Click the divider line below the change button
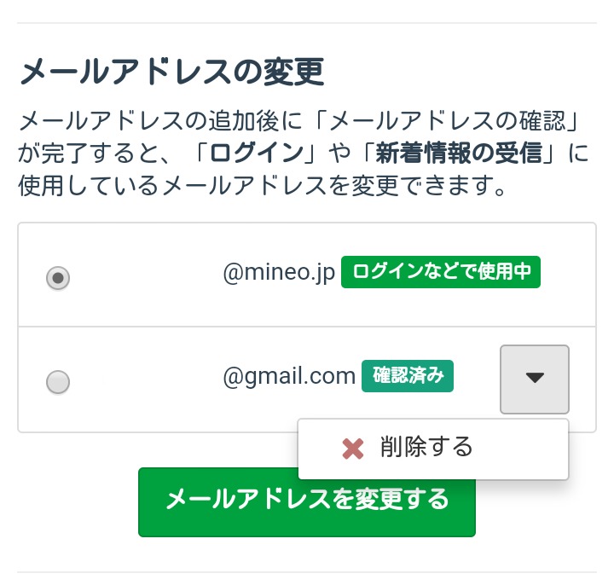Viewport: 614px width, 585px height. (x=307, y=572)
